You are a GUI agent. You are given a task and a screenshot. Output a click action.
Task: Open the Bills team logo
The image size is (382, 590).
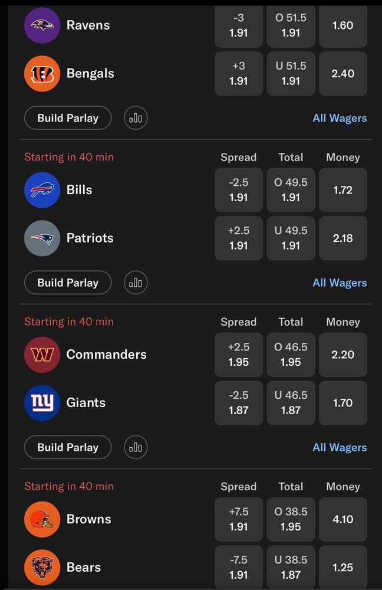point(42,190)
